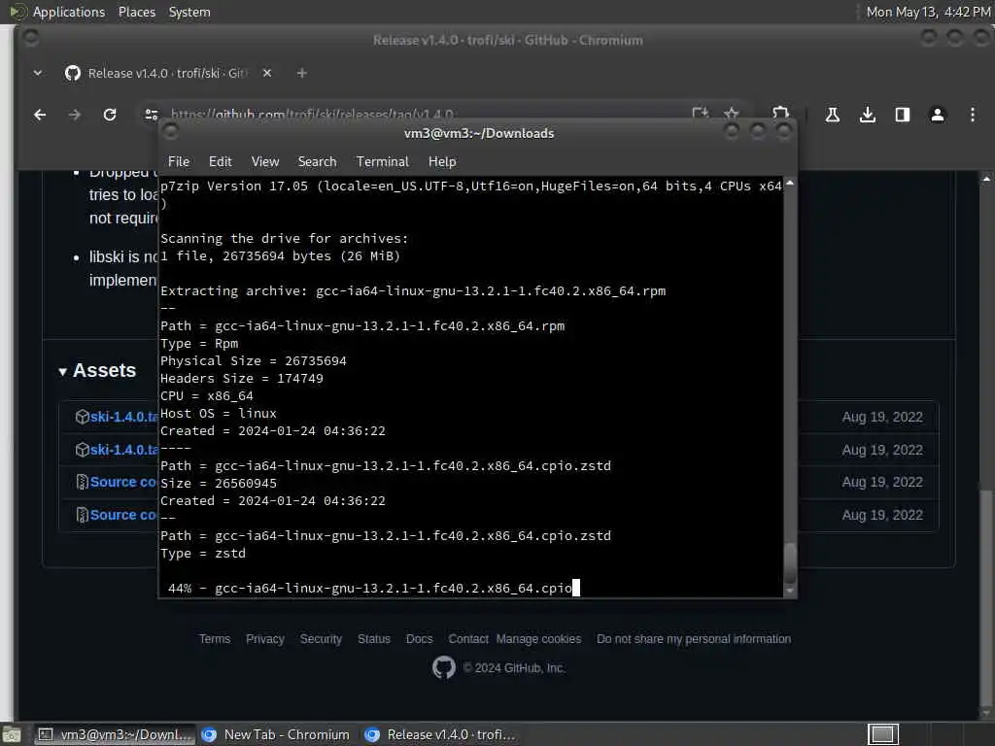The image size is (995, 746).
Task: Open the terminal Edit menu
Action: click(x=221, y=162)
